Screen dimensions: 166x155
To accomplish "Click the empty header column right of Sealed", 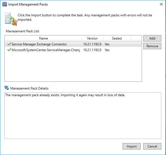I will [x=136, y=38].
